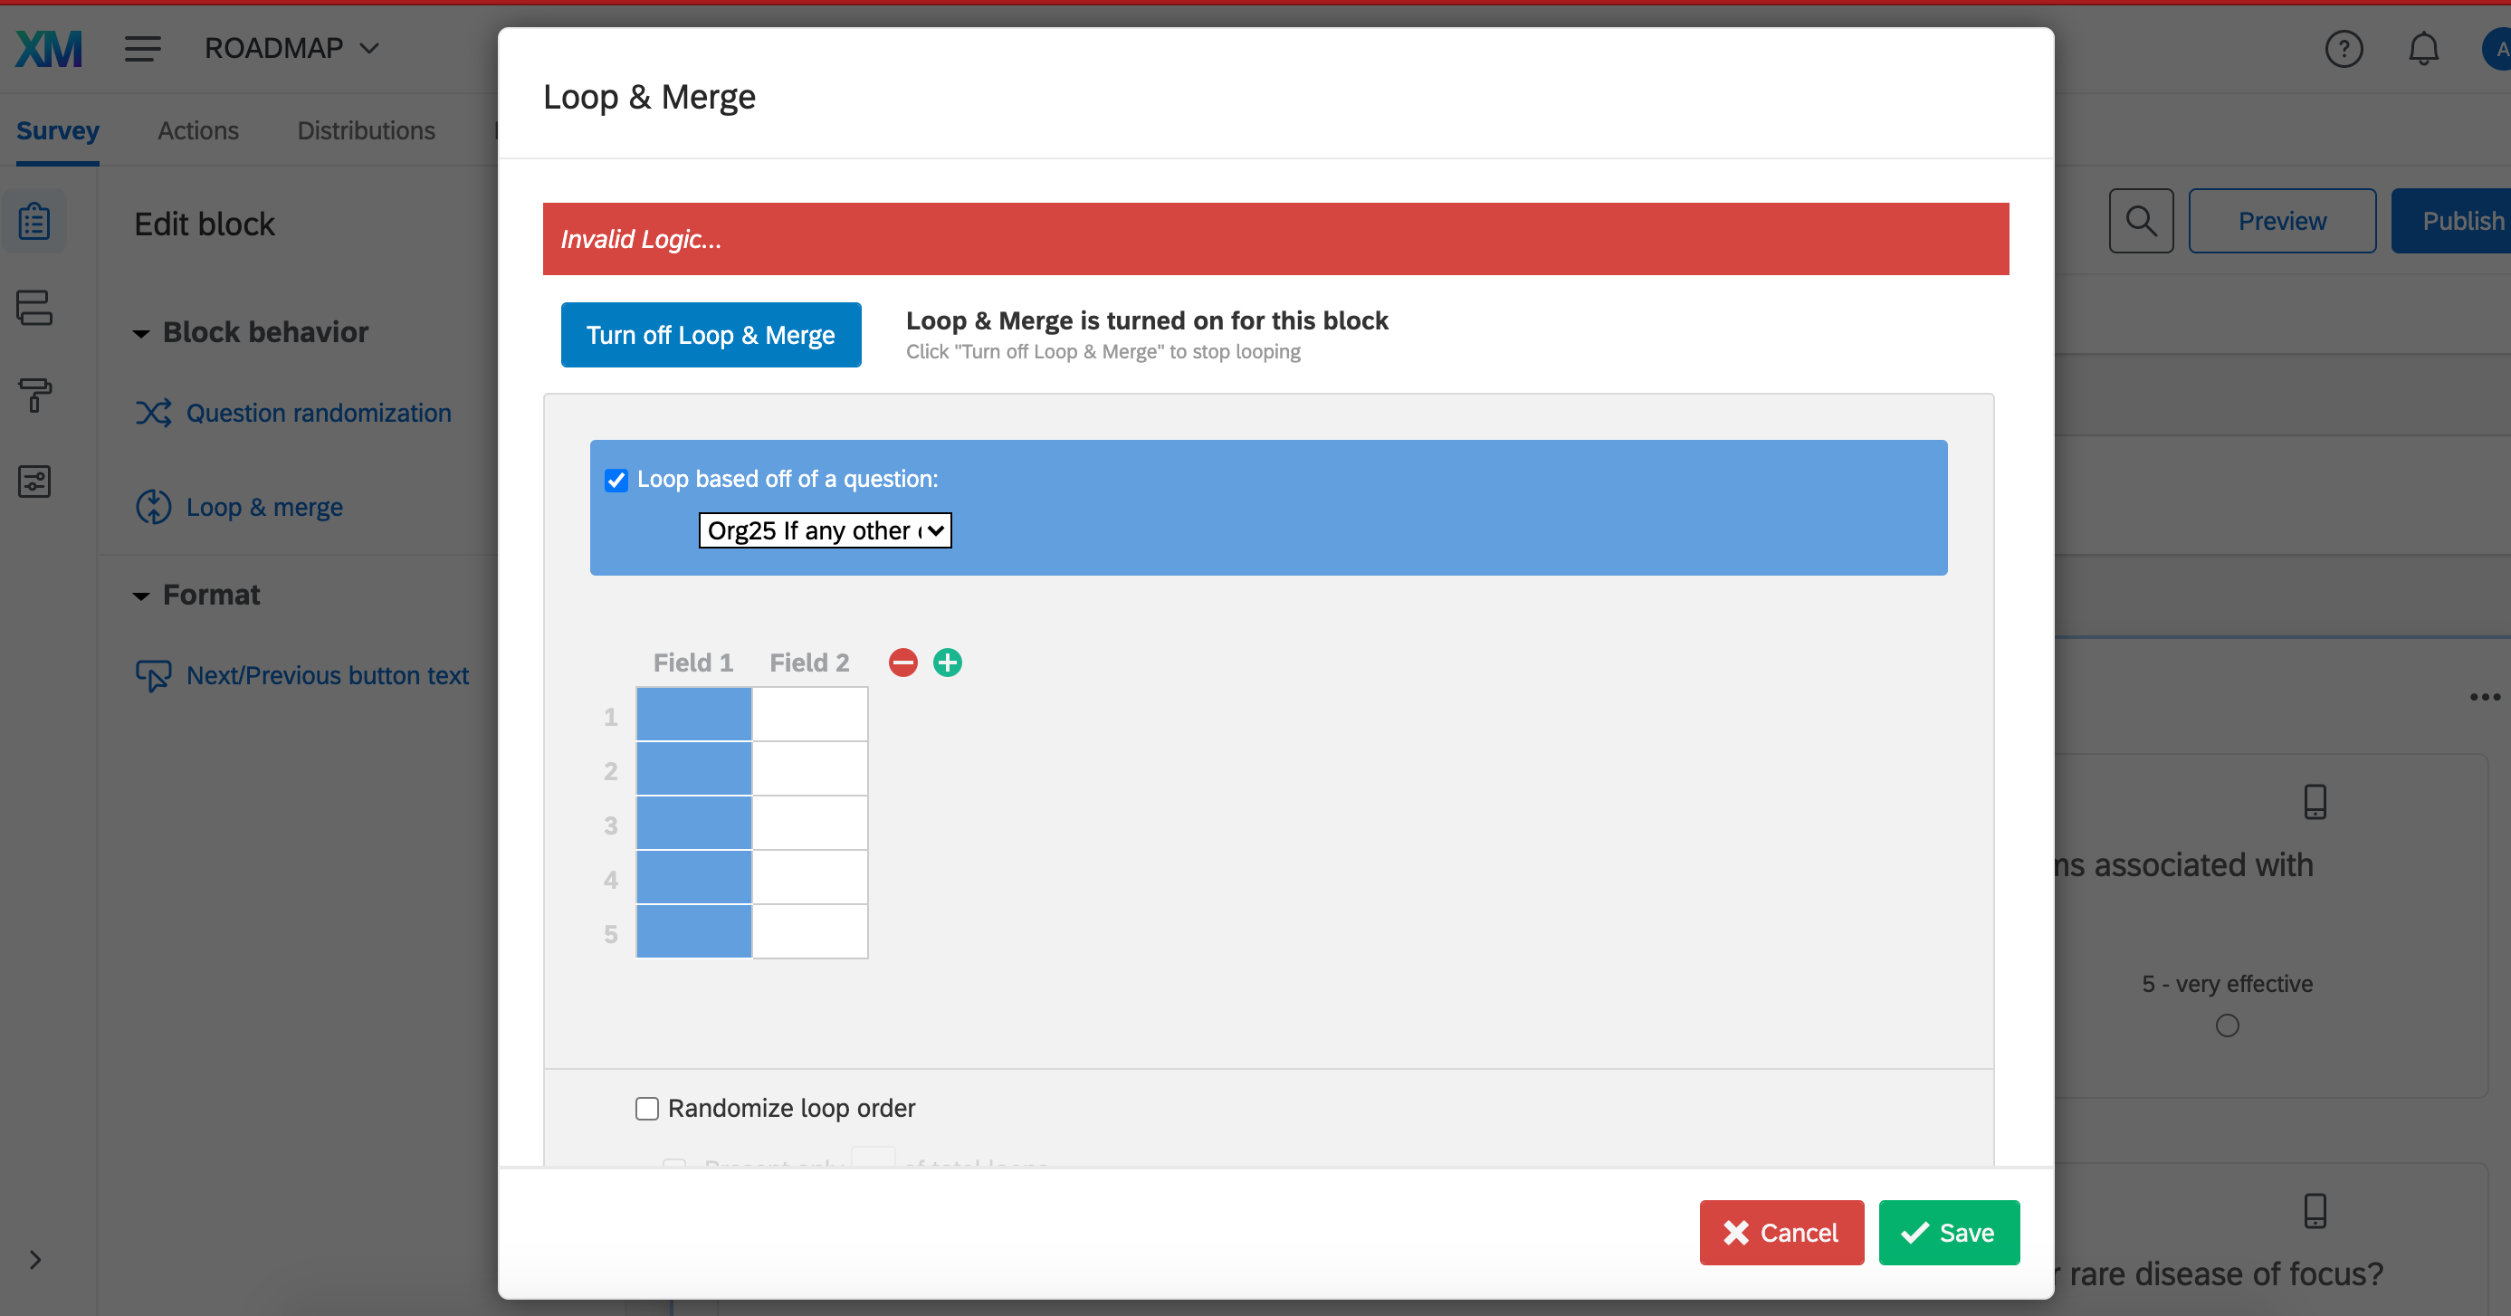Click the hamburger menu icon

(x=143, y=45)
